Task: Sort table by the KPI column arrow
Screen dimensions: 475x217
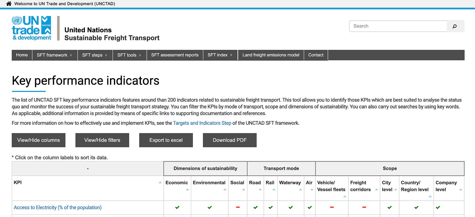Action: (x=160, y=183)
